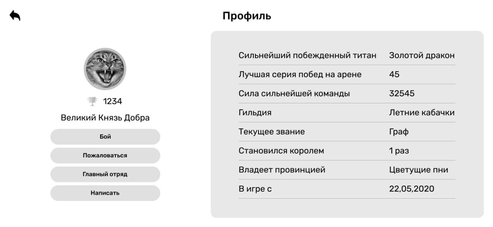Click the trophy score 1234
Screen dimensions: 493x227
(x=112, y=101)
